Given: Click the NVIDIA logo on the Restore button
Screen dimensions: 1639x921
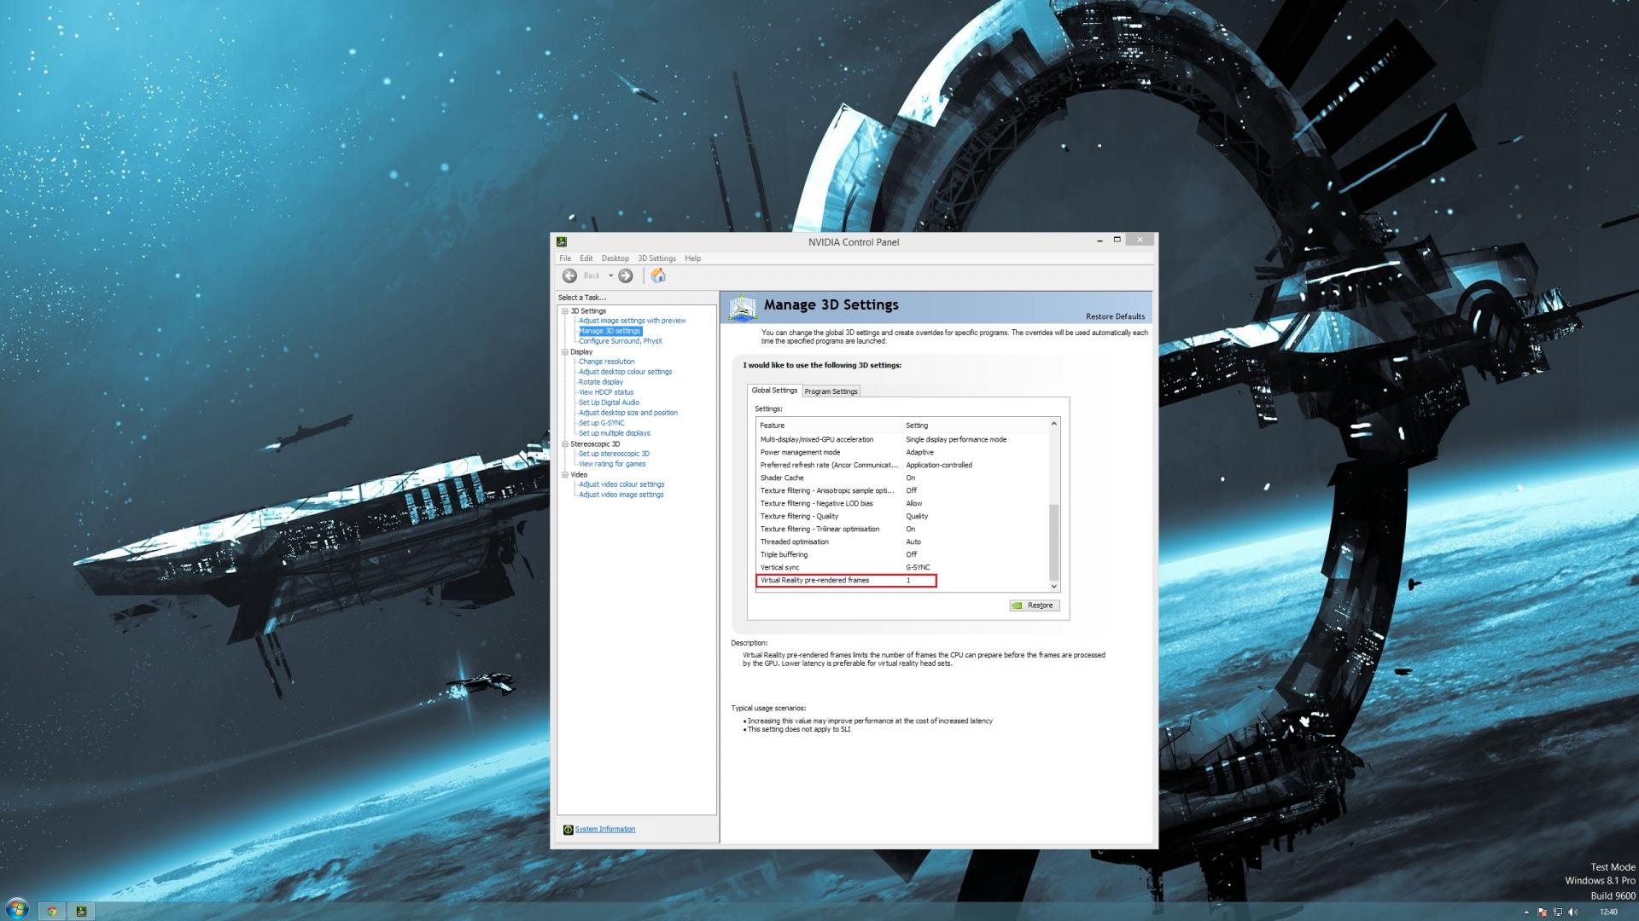Looking at the screenshot, I should click(x=1018, y=605).
